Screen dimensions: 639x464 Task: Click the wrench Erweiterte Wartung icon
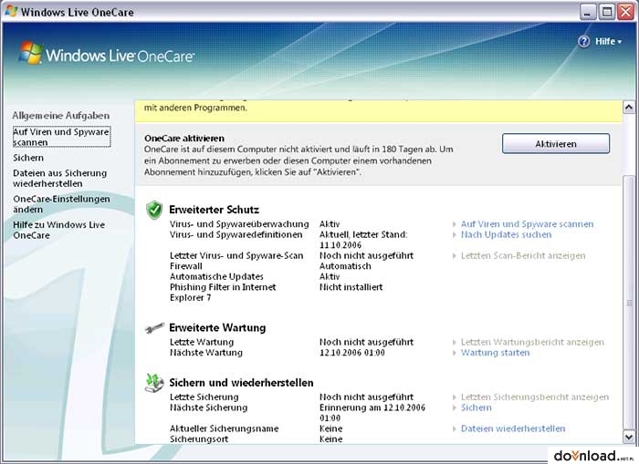[x=154, y=328]
